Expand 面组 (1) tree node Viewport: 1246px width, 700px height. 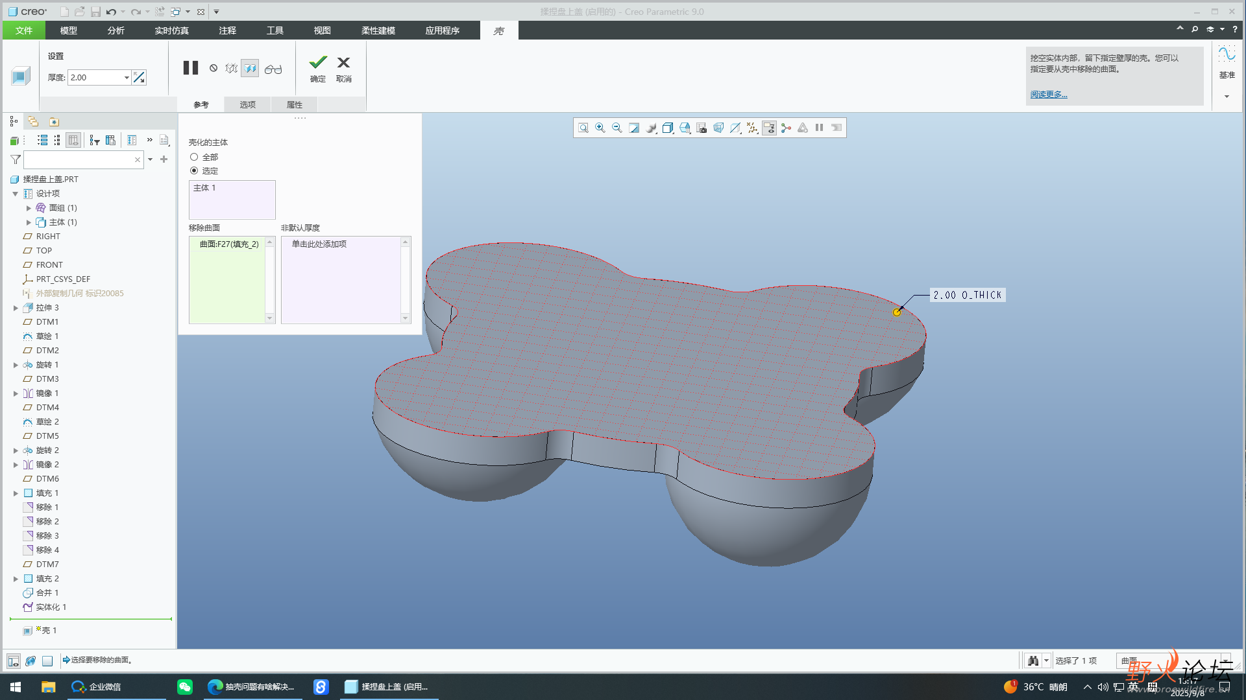tap(29, 208)
